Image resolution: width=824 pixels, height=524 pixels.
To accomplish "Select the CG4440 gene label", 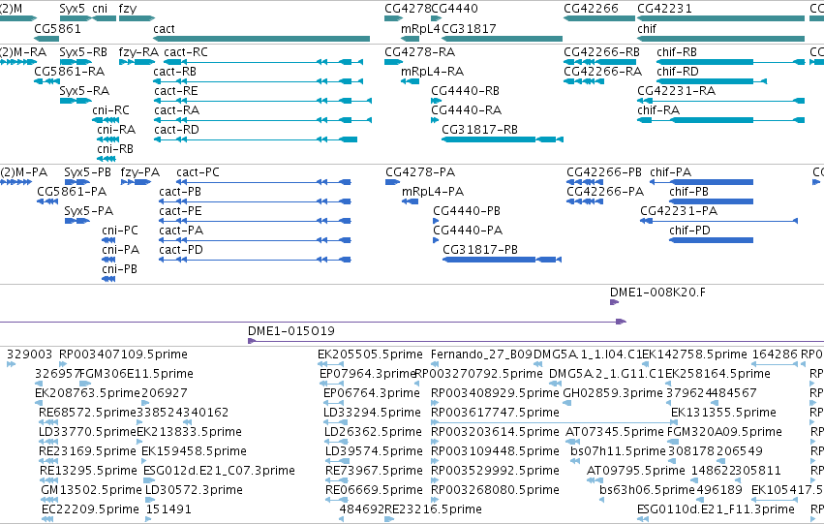I will (454, 9).
